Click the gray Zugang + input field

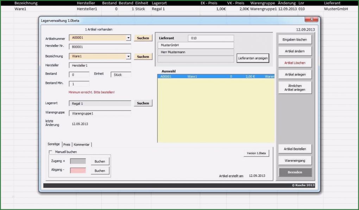78,161
